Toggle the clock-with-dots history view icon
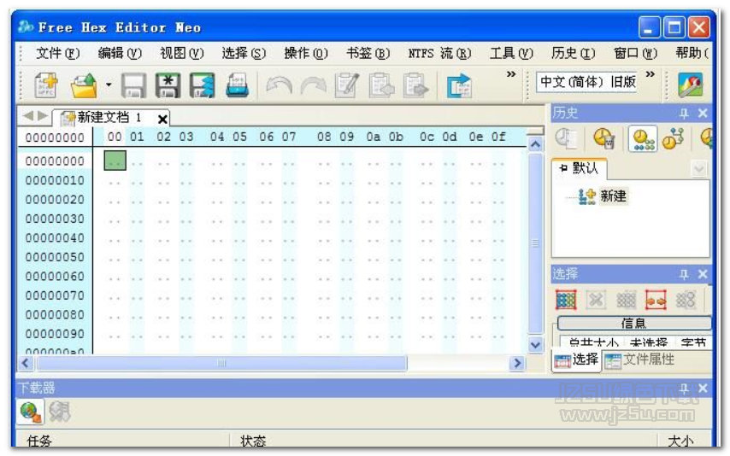Viewport: 730px width, 456px height. tap(643, 138)
